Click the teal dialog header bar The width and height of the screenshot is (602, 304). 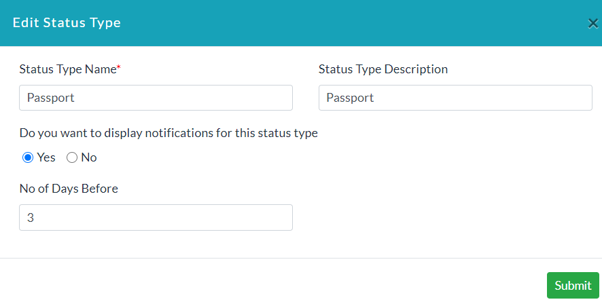pos(301,23)
